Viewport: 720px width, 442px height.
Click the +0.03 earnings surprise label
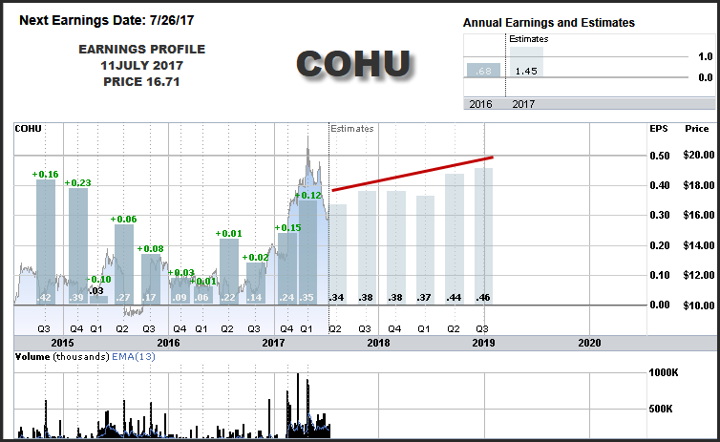pyautogui.click(x=180, y=273)
